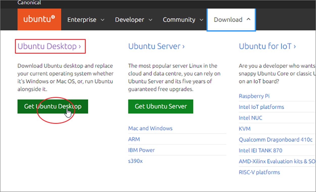Screen dimensions: 316x192
Task: Open the Ubuntu for IoT heading link
Action: click(267, 46)
